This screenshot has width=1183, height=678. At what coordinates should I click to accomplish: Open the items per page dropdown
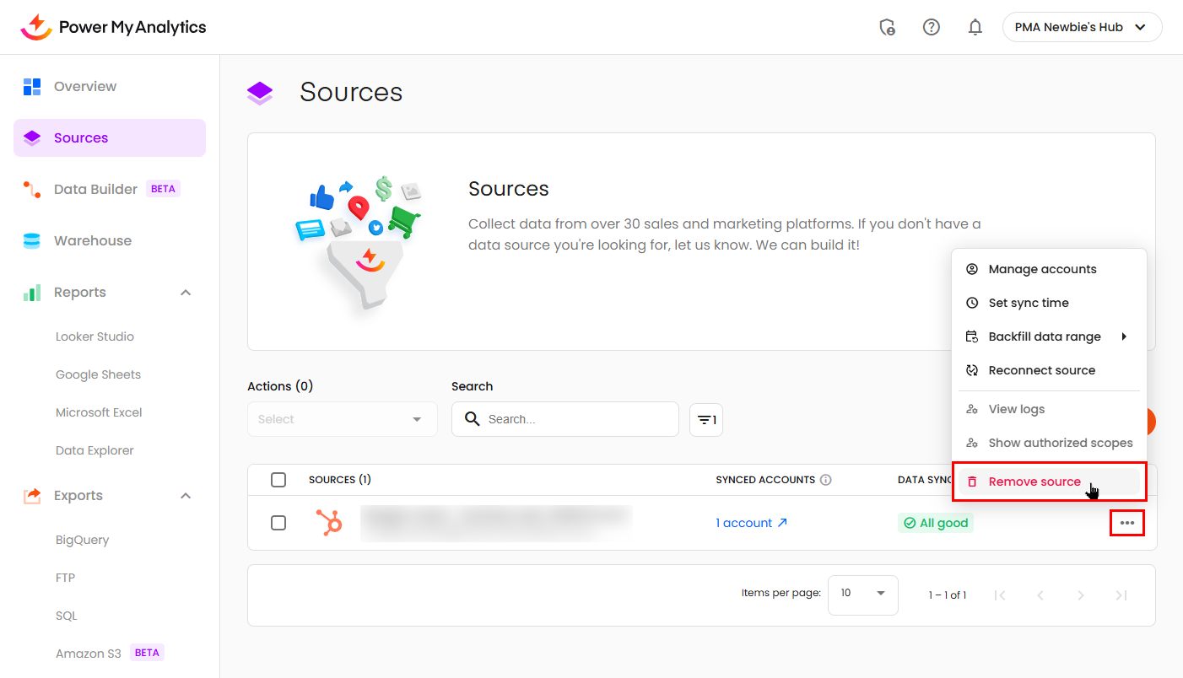pos(862,594)
